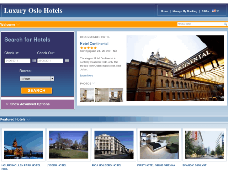Viewport: 228px width, 171px height.
Task: View the first bedroom photo thumbnail
Action: coord(87,95)
